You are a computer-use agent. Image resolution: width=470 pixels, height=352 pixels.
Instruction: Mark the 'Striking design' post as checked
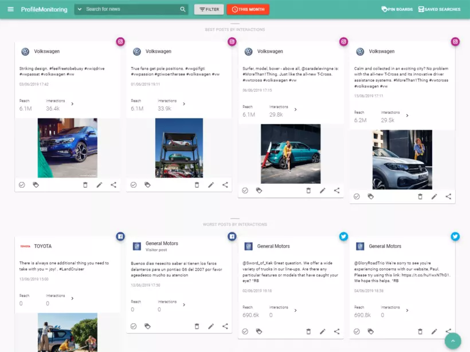pos(22,185)
